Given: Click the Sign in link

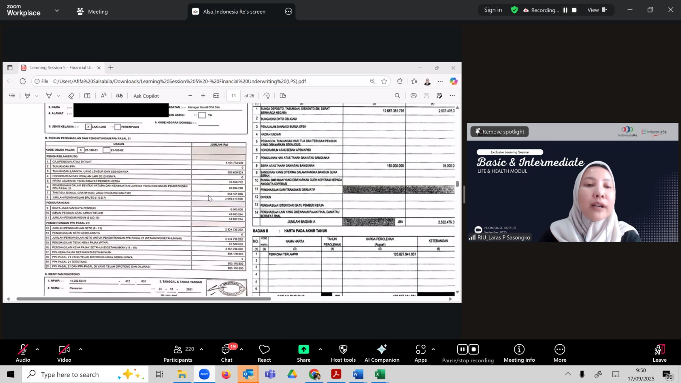Looking at the screenshot, I should [493, 10].
